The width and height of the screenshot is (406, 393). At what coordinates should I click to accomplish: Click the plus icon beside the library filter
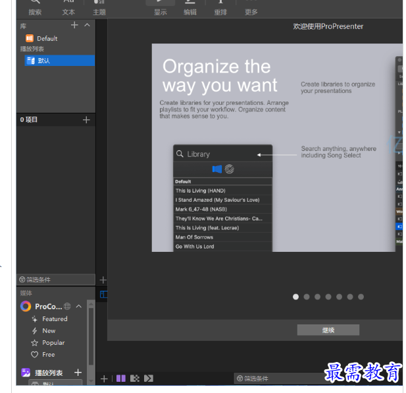point(103,280)
